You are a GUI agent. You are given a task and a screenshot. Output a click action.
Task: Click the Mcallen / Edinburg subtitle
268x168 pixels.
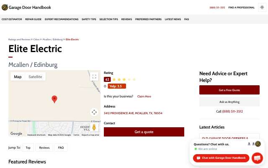point(33,65)
